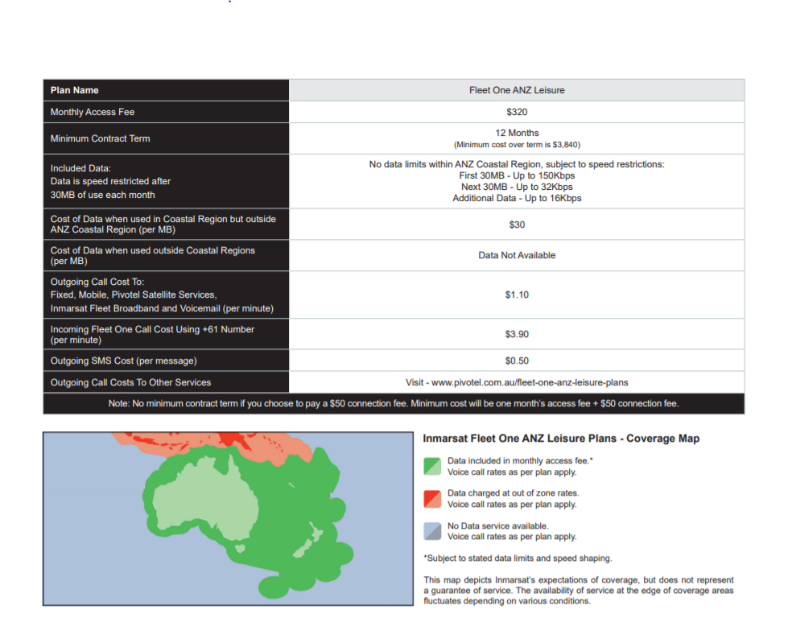
Task: Click 'No data limits within ANZ Coastal Region' line
Action: pyautogui.click(x=517, y=164)
